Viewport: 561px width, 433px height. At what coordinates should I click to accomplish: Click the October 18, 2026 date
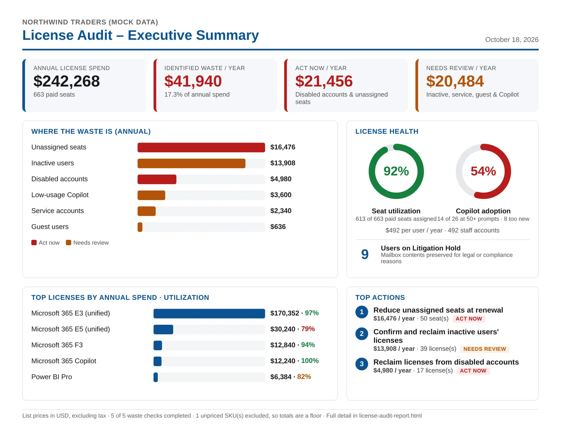point(512,40)
